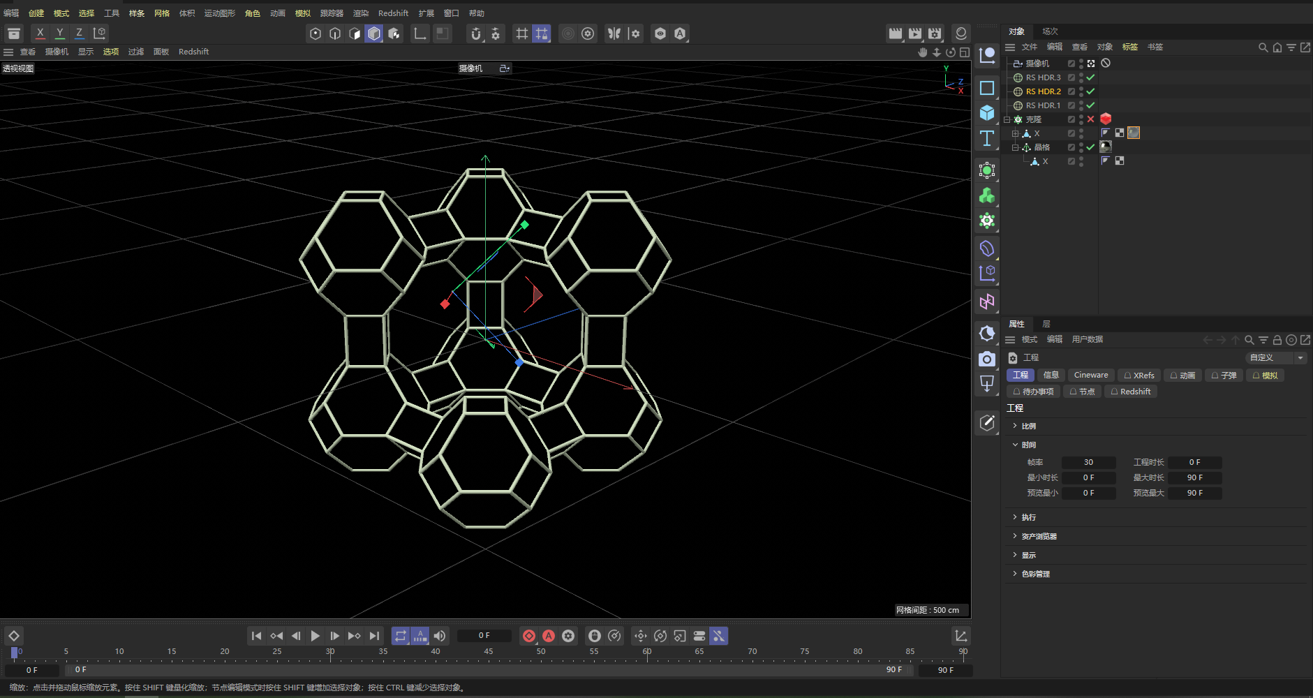Open the 渲染 menu
This screenshot has width=1313, height=698.
[x=361, y=13]
